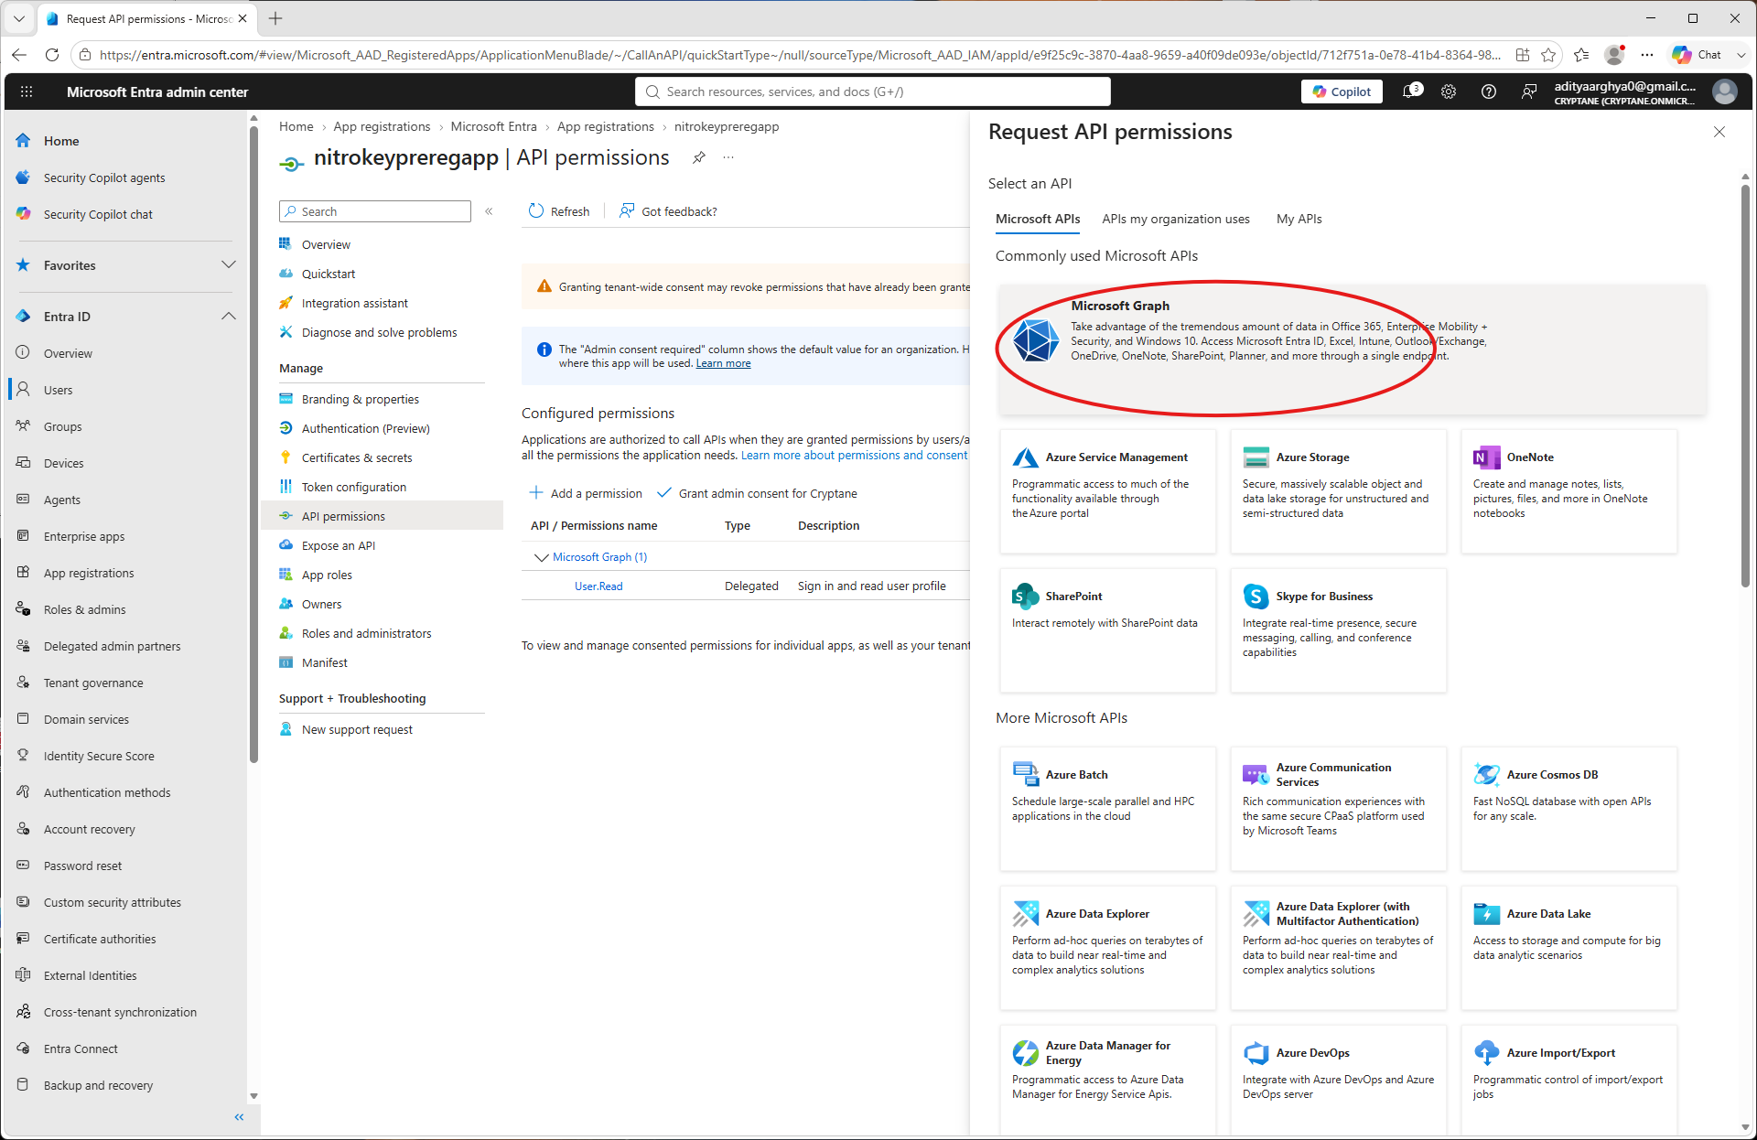Click the feedback icon in the header
The height and width of the screenshot is (1140, 1757).
pos(1529,91)
